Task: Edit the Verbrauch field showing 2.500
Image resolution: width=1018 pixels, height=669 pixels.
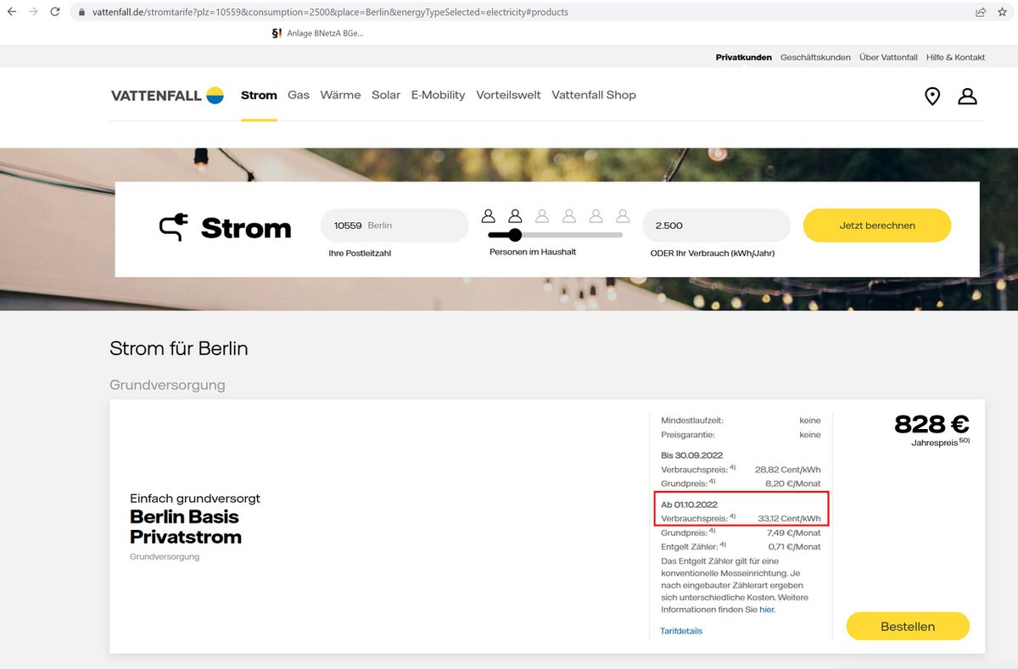Action: coord(717,226)
